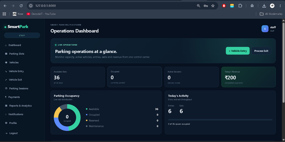
Task: View site information icon in address bar
Action: (x=31, y=6)
